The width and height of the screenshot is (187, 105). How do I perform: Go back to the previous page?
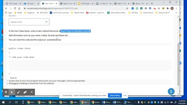point(6,8)
